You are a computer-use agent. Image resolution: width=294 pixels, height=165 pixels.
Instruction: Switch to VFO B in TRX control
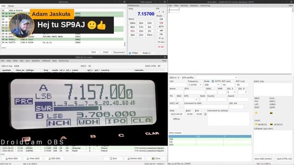click(163, 12)
